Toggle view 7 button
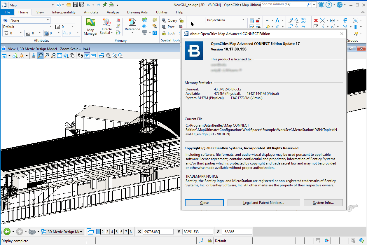Viewport: 367px width, 245px height. point(126,232)
